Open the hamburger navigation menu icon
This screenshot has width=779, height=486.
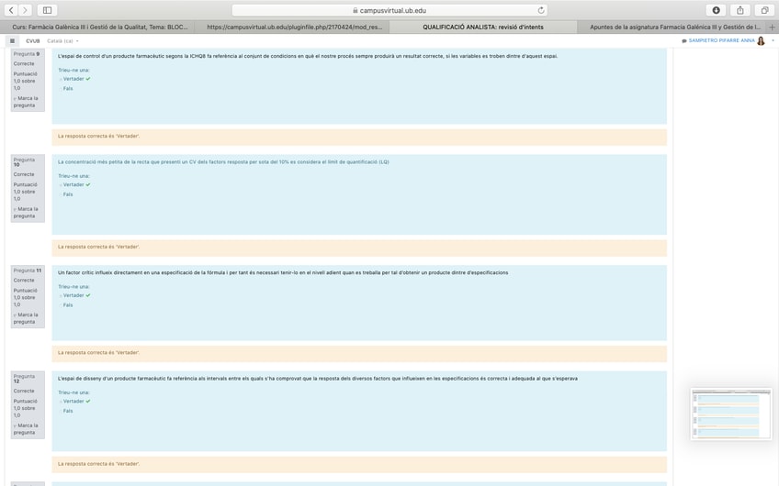click(x=13, y=40)
